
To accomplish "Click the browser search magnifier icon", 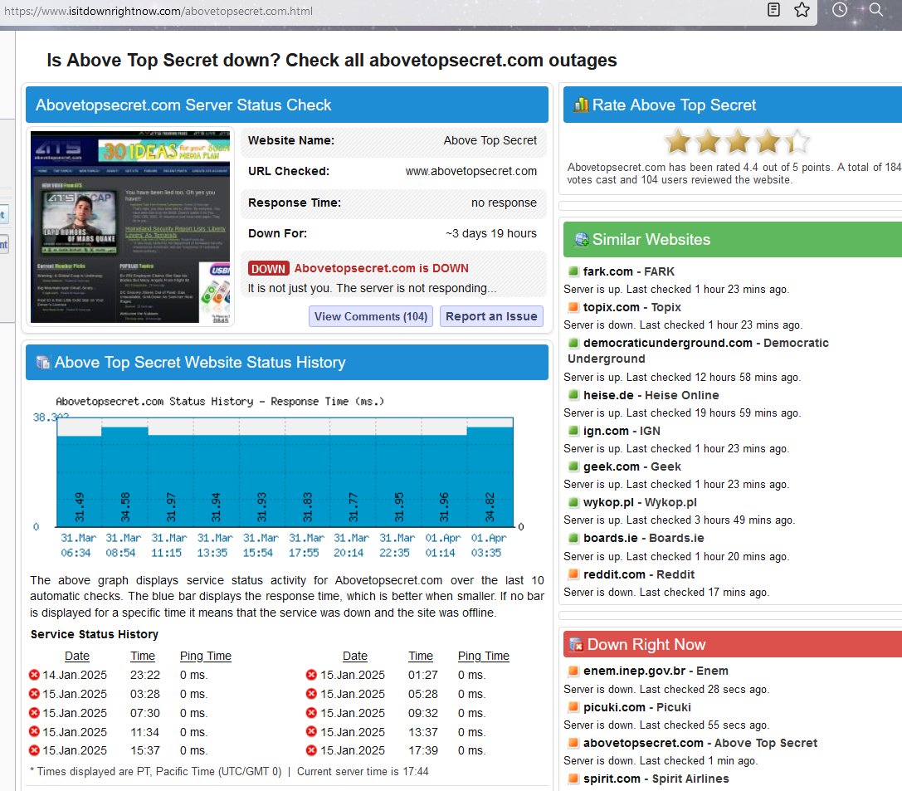I will tap(875, 9).
